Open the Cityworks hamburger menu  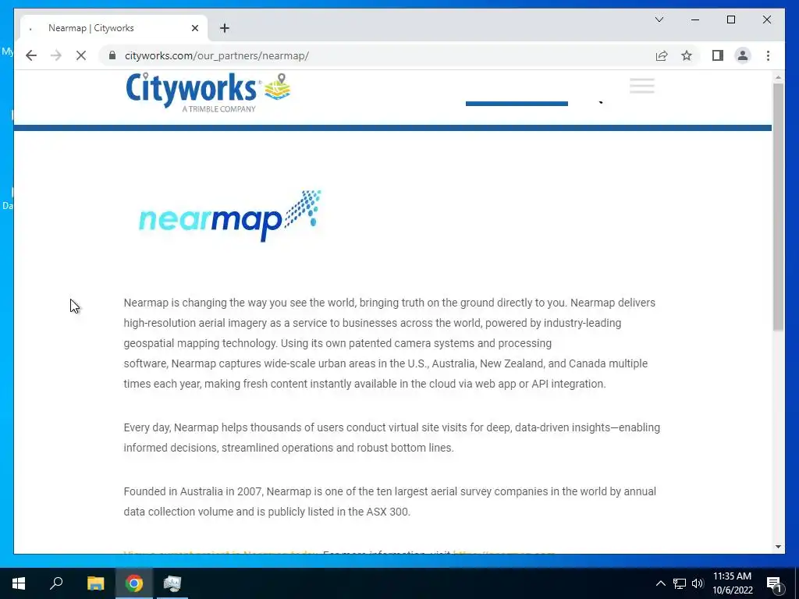pyautogui.click(x=642, y=86)
